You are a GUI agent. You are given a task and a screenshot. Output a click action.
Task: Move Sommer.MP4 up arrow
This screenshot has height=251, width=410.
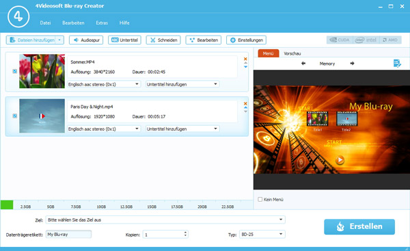pyautogui.click(x=245, y=63)
